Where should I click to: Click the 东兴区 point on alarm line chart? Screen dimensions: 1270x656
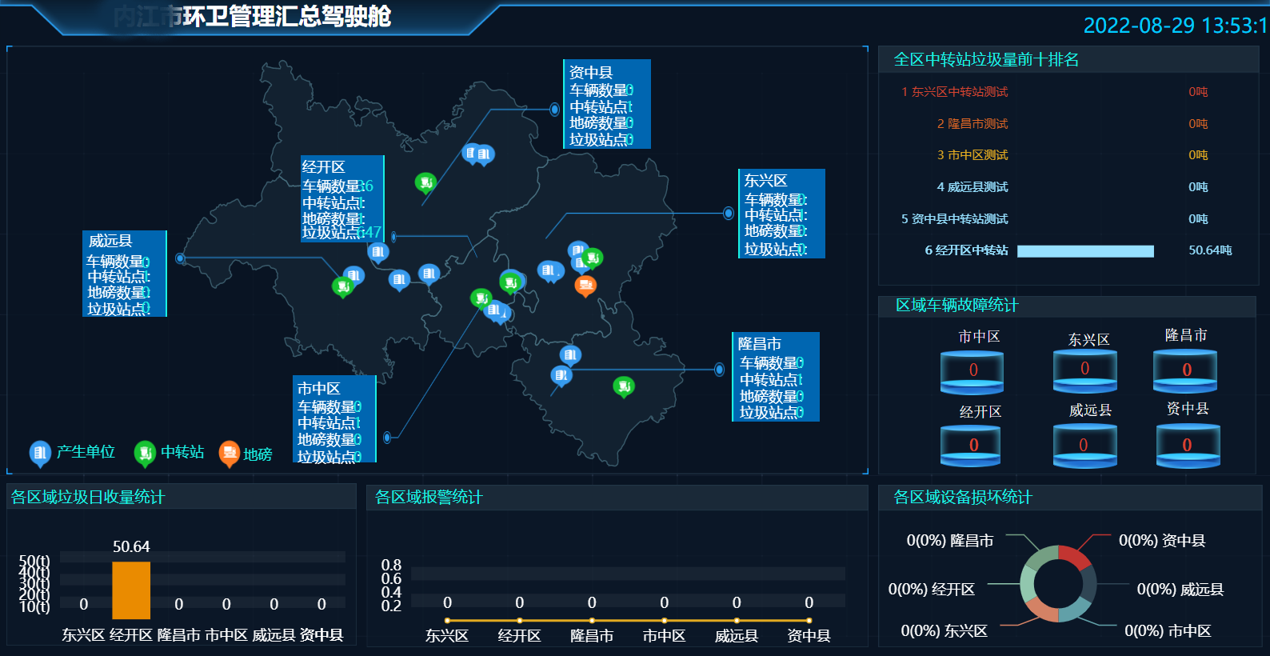click(x=447, y=621)
